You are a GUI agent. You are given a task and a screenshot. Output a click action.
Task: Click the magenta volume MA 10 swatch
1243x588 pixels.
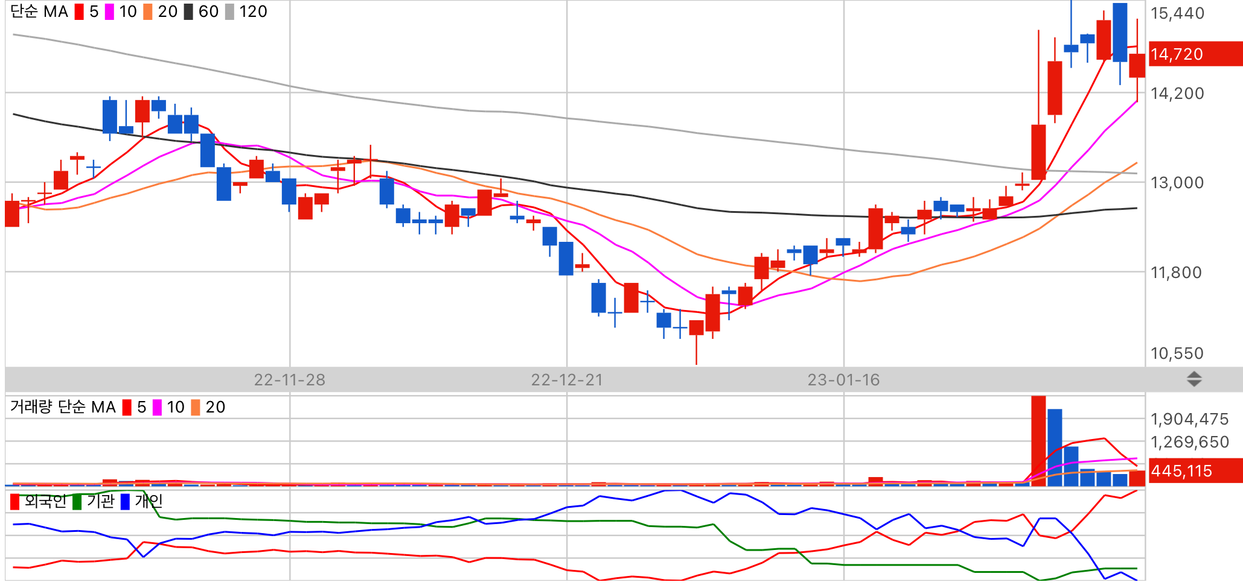157,408
